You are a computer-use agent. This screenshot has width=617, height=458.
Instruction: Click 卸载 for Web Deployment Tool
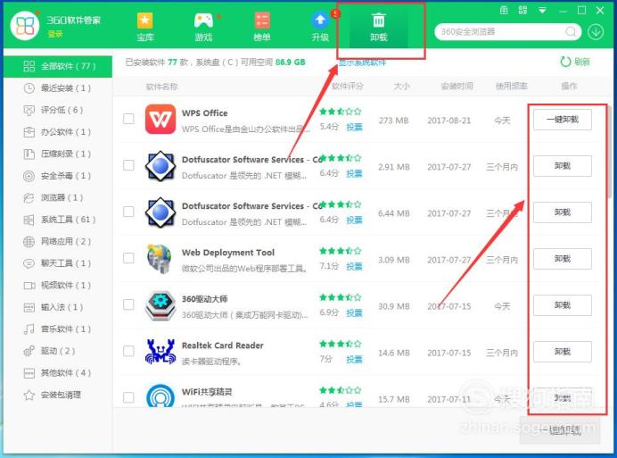(x=563, y=259)
